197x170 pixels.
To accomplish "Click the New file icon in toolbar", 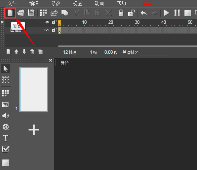I will 10,13.
